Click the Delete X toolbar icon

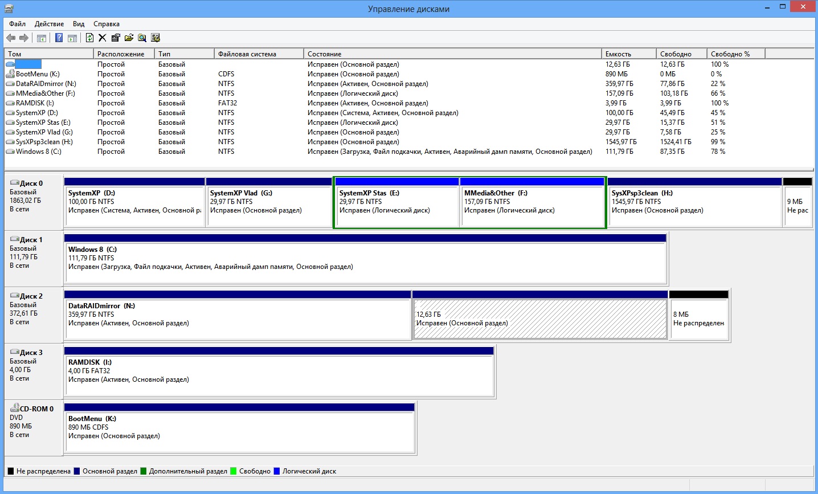[103, 38]
